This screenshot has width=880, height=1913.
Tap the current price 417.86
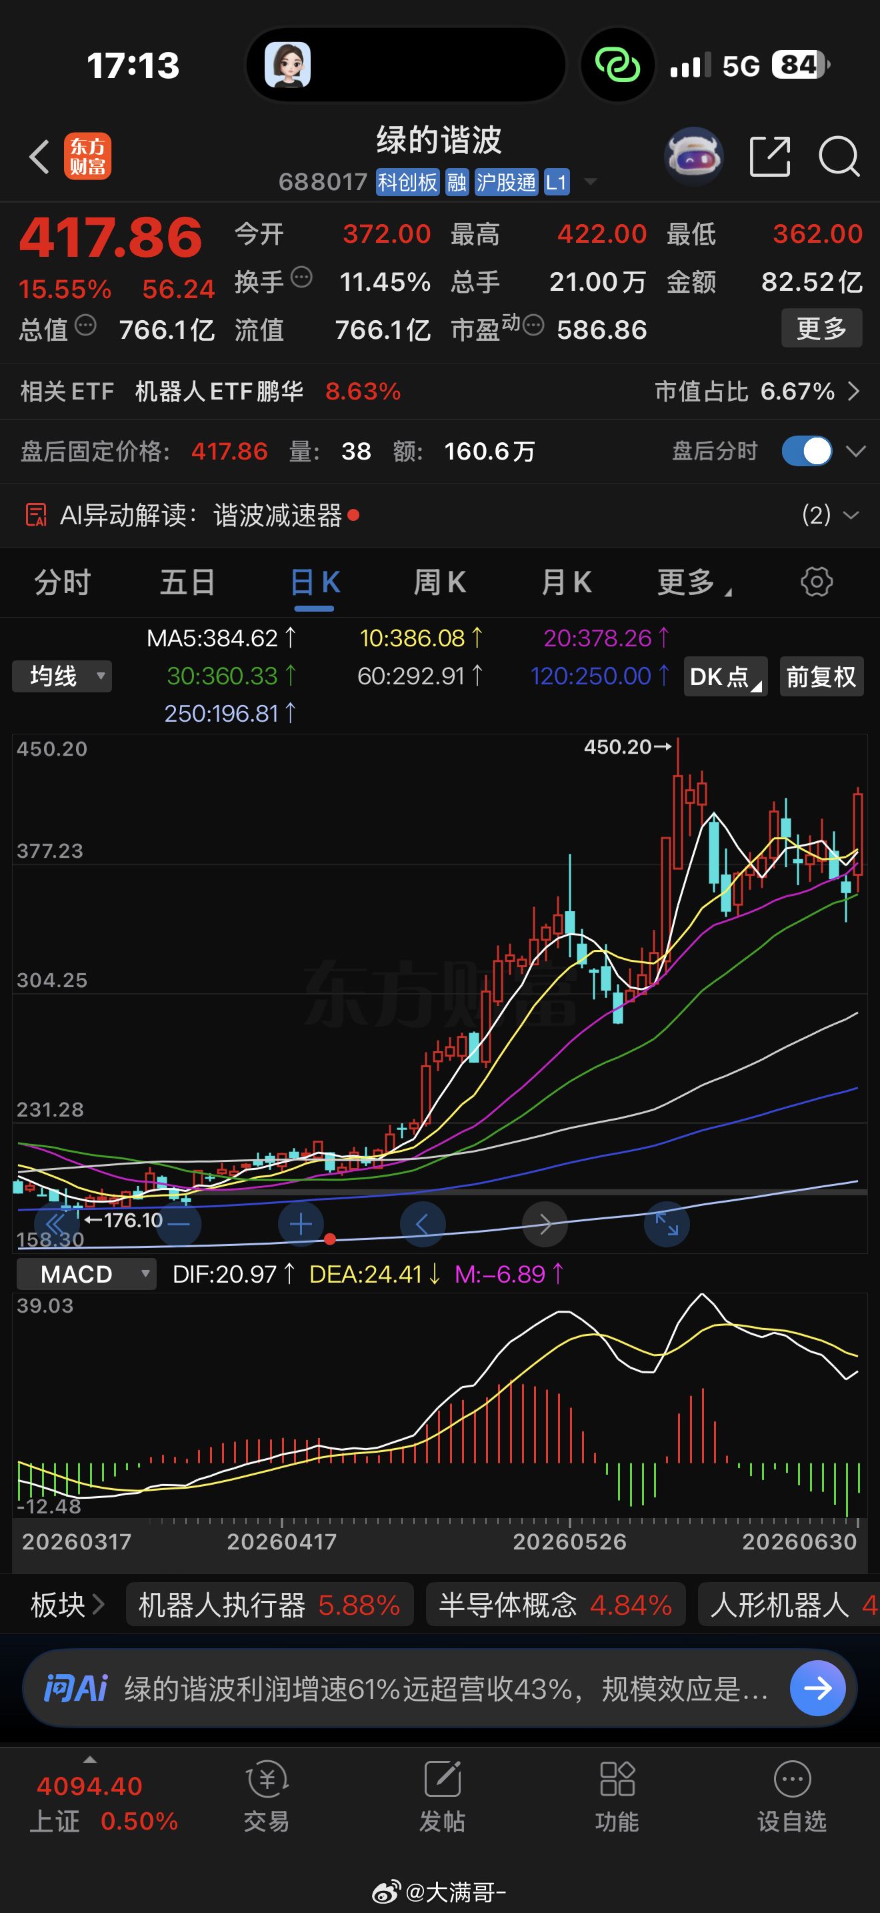111,237
